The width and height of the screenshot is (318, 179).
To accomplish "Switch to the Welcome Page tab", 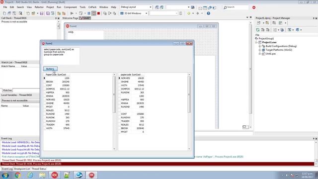I will pyautogui.click(x=70, y=18).
